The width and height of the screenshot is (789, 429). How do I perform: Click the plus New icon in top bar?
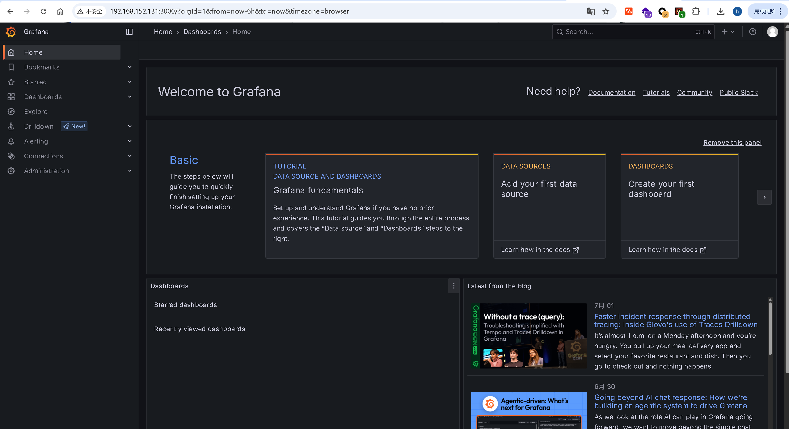coord(724,32)
